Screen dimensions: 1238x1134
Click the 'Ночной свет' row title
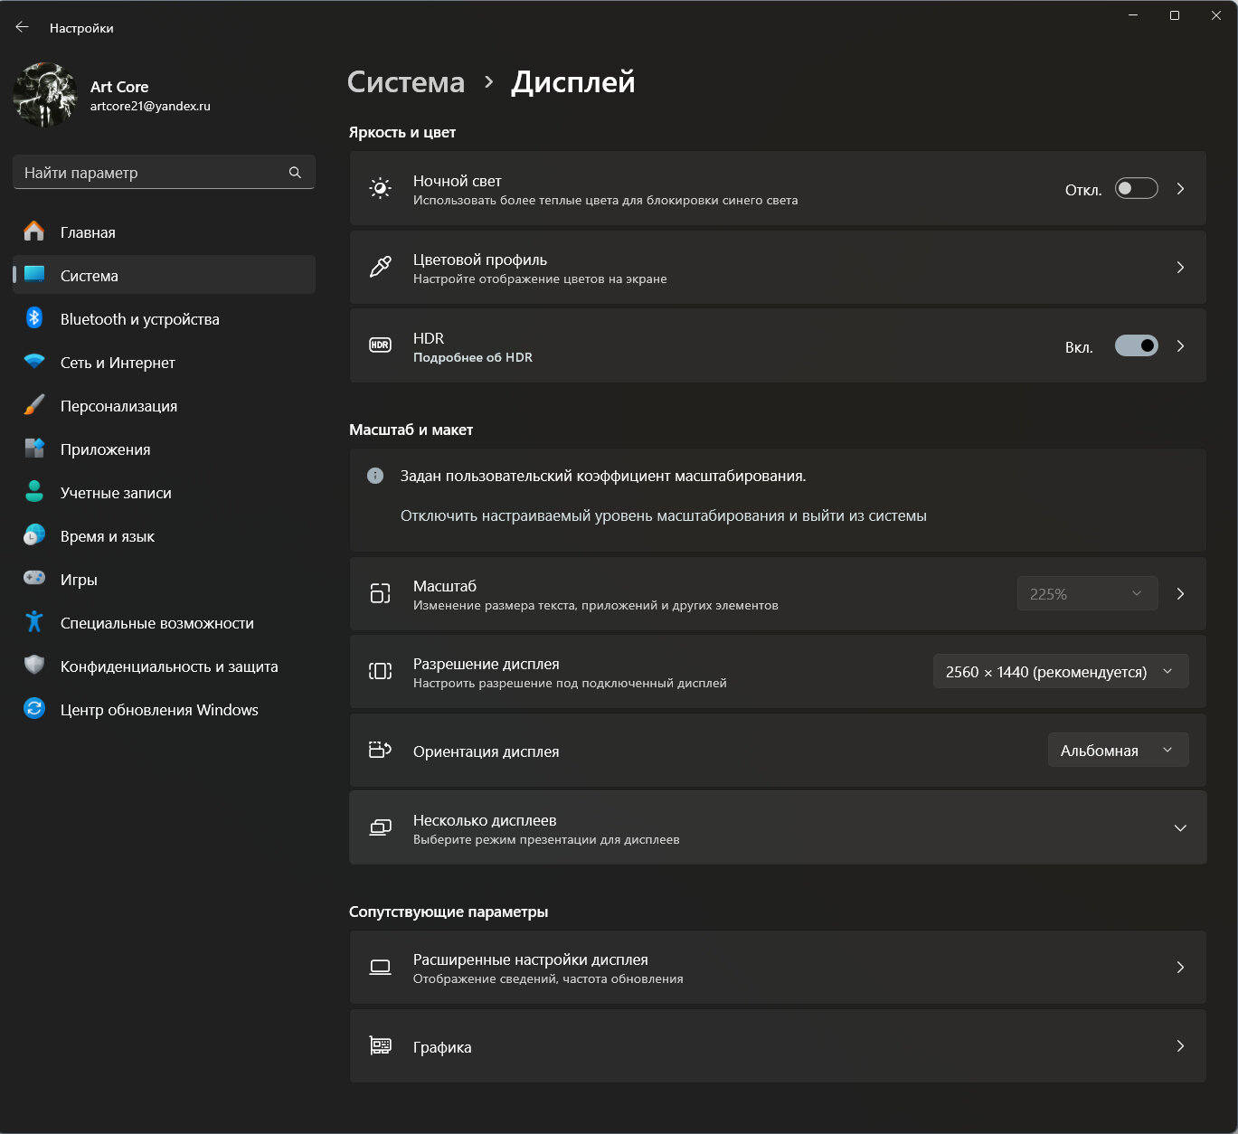pos(457,181)
